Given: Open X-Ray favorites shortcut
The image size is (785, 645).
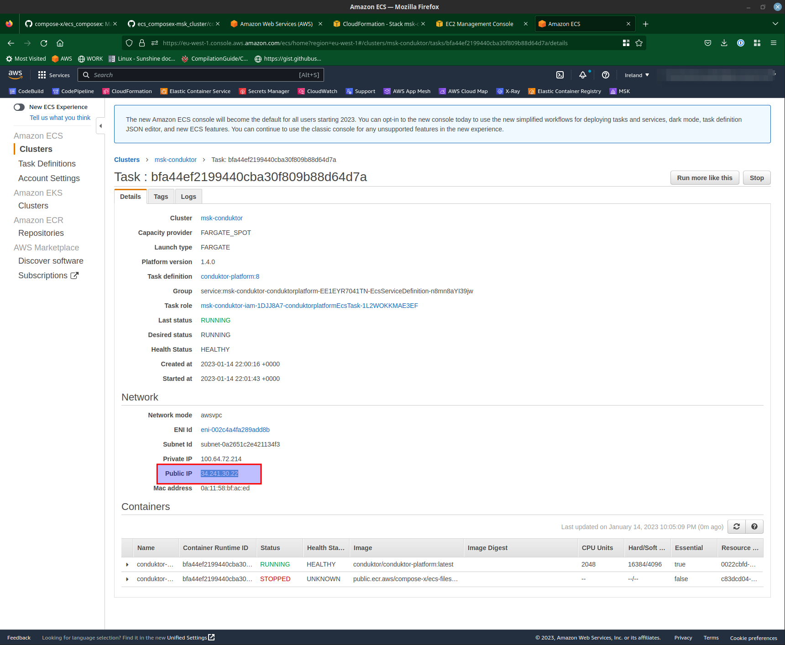Looking at the screenshot, I should pyautogui.click(x=508, y=91).
